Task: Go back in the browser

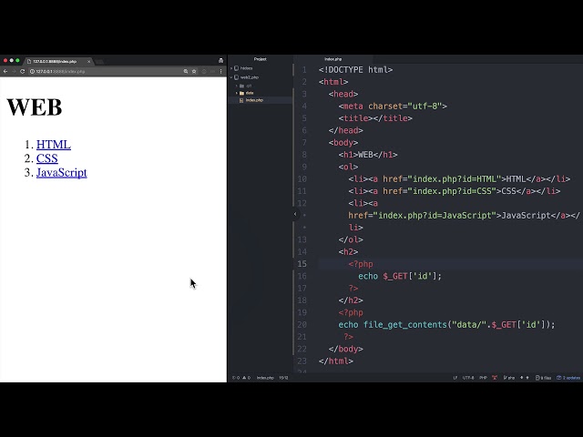Action: (x=5, y=71)
